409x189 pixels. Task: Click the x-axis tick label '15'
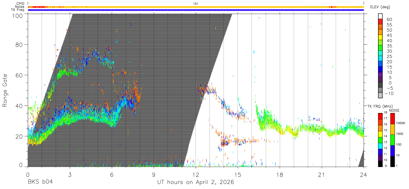238,175
